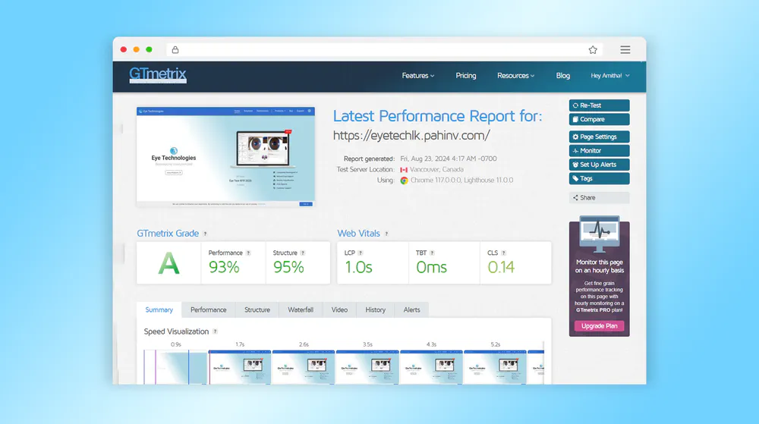
Task: Click the Compare button
Action: (x=600, y=119)
